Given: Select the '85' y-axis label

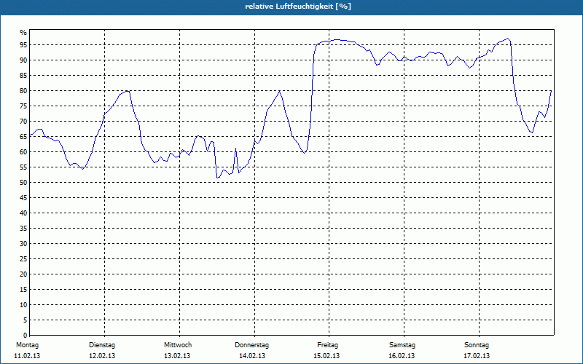Looking at the screenshot, I should [x=23, y=76].
